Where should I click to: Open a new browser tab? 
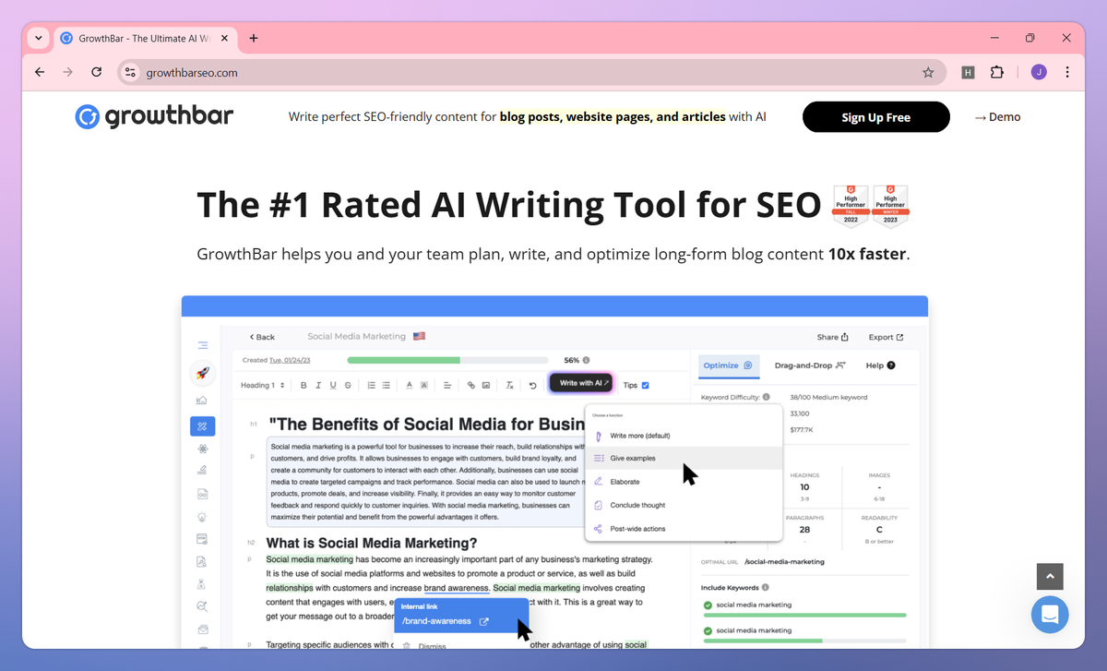click(x=254, y=38)
